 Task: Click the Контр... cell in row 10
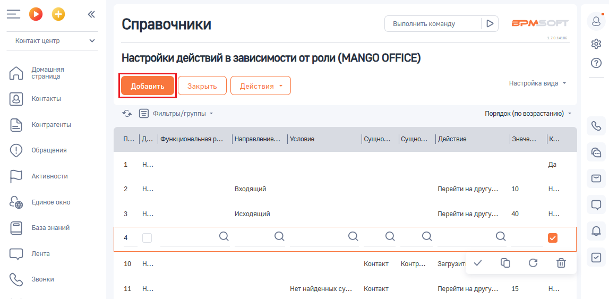(413, 264)
